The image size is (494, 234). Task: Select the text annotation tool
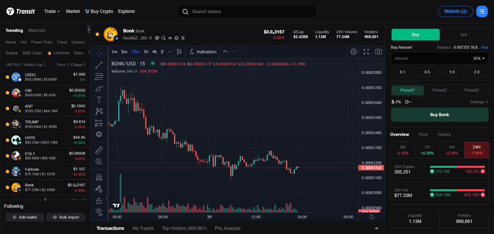[x=99, y=100]
